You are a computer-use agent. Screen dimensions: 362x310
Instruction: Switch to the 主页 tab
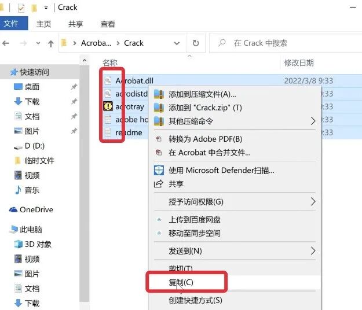point(43,24)
